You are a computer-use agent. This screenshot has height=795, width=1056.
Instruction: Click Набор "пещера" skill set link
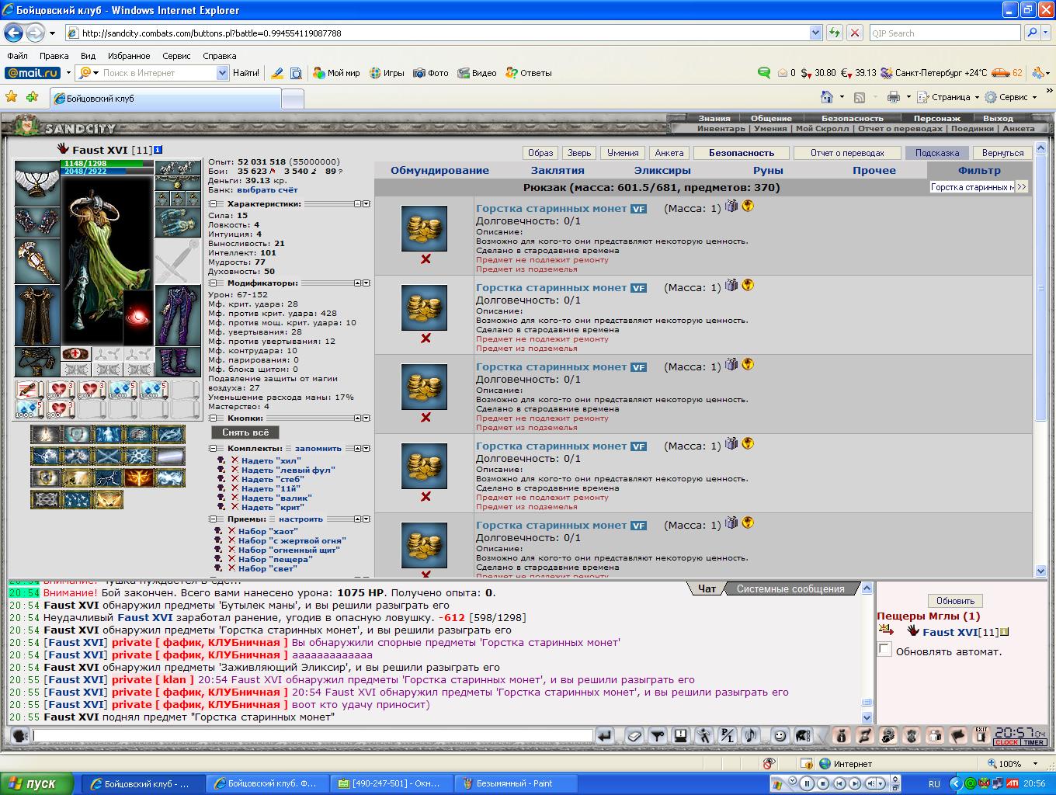point(275,559)
